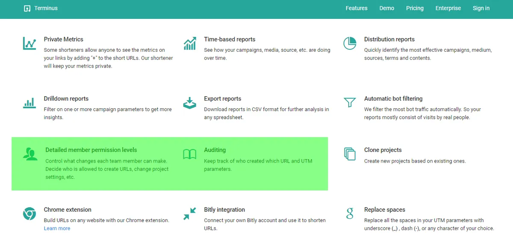
Task: Open the Pricing page
Action: tap(415, 8)
